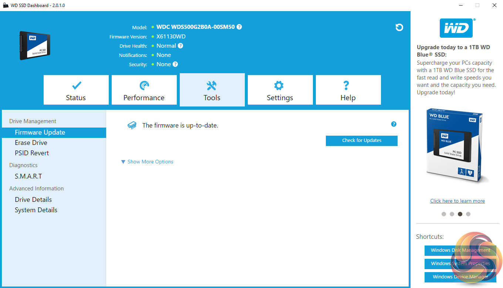Open S.M.A.R.T diagnostics
This screenshot has width=503, height=288.
pos(28,176)
